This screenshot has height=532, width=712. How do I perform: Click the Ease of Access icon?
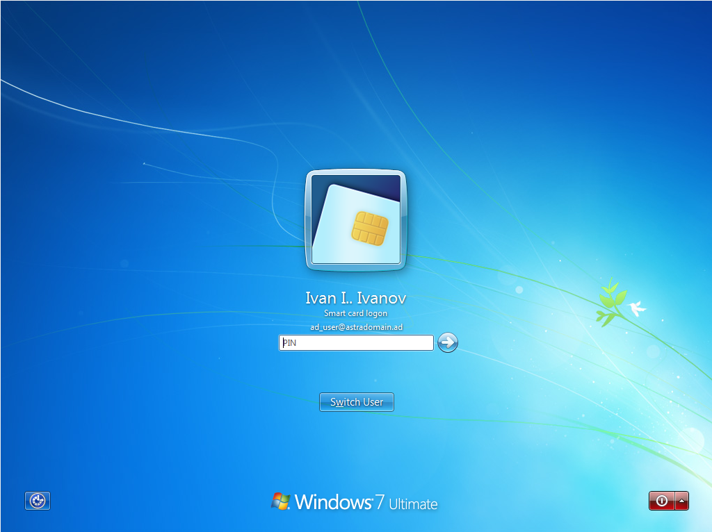pos(38,501)
